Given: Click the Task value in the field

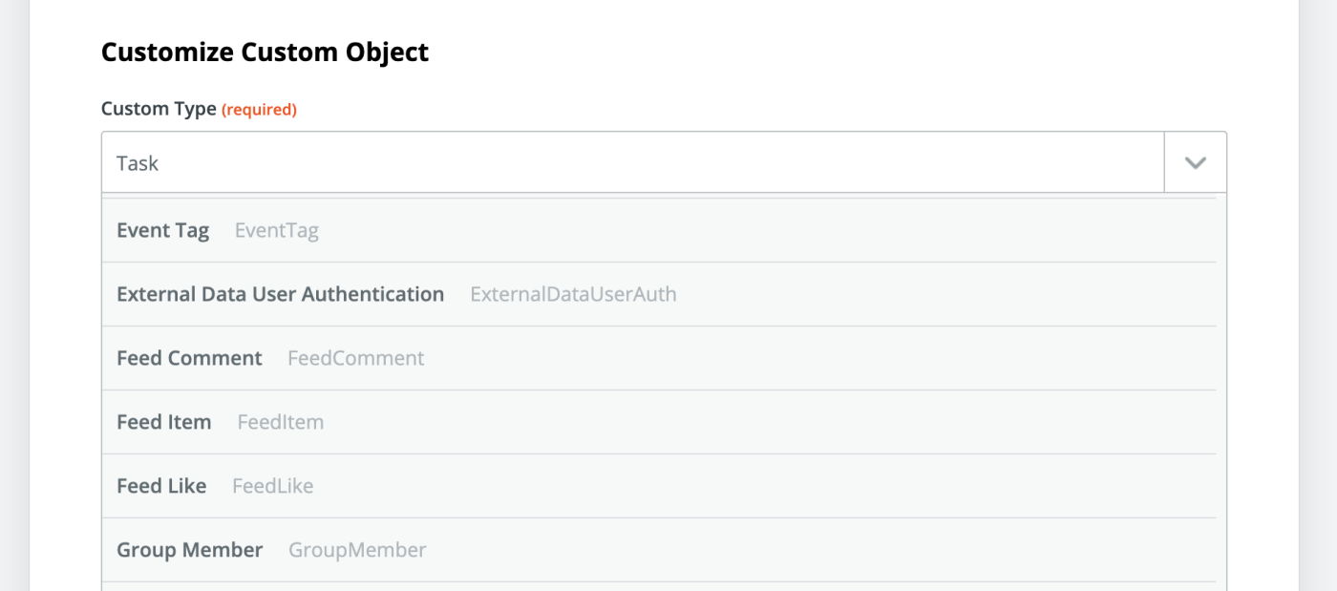Looking at the screenshot, I should tap(138, 164).
